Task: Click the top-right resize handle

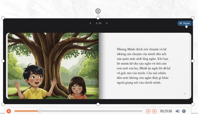Action: pyautogui.click(x=193, y=18)
